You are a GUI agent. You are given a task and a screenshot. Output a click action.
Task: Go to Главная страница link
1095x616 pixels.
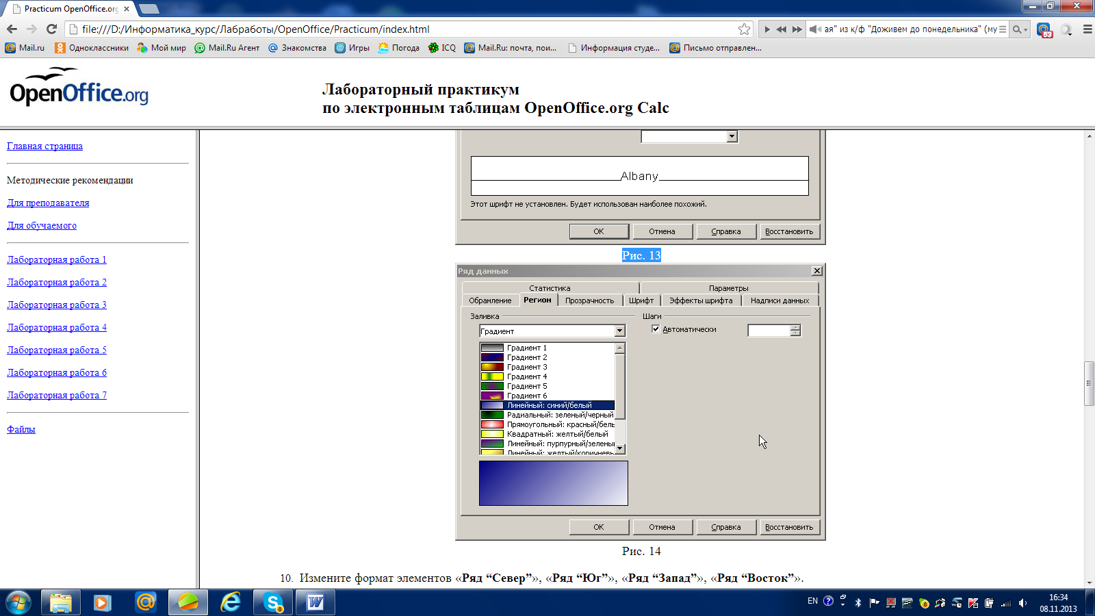[44, 146]
